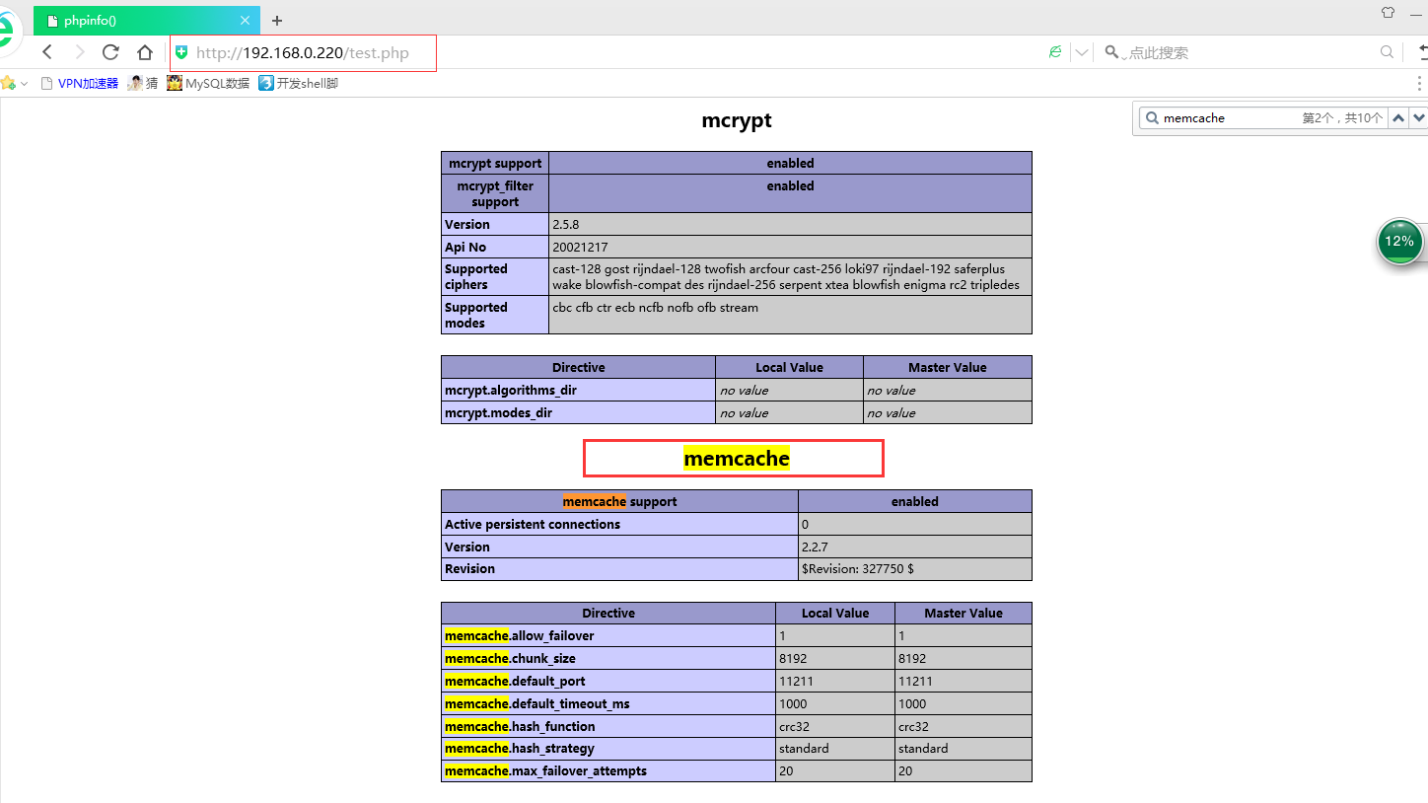
Task: Open the 猜 bookmark
Action: pyautogui.click(x=143, y=83)
